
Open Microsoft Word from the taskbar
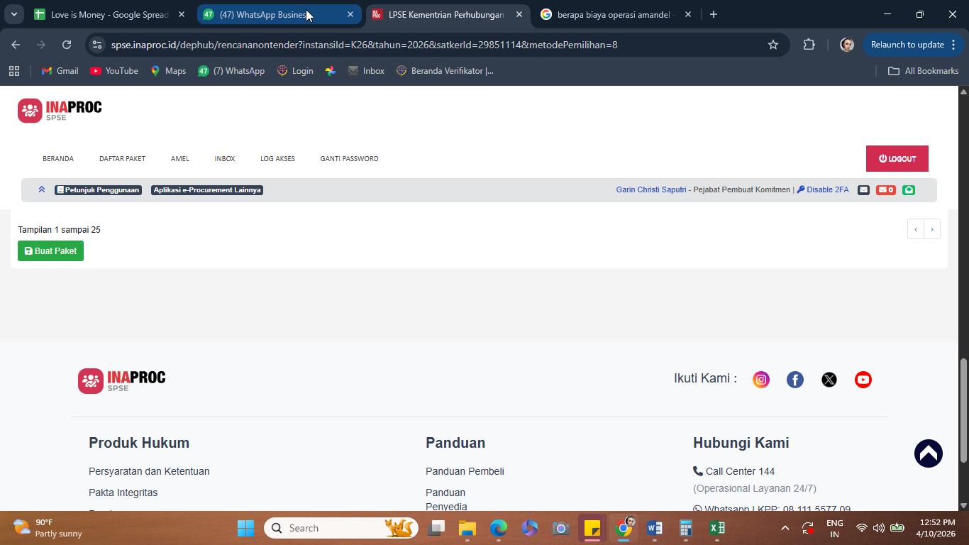[x=655, y=528]
